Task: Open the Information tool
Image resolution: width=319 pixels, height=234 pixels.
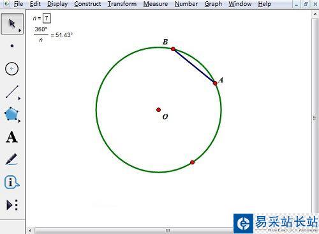Action: pos(11,182)
